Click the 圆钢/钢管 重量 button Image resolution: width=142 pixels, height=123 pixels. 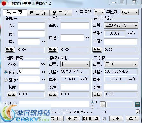(12, 94)
